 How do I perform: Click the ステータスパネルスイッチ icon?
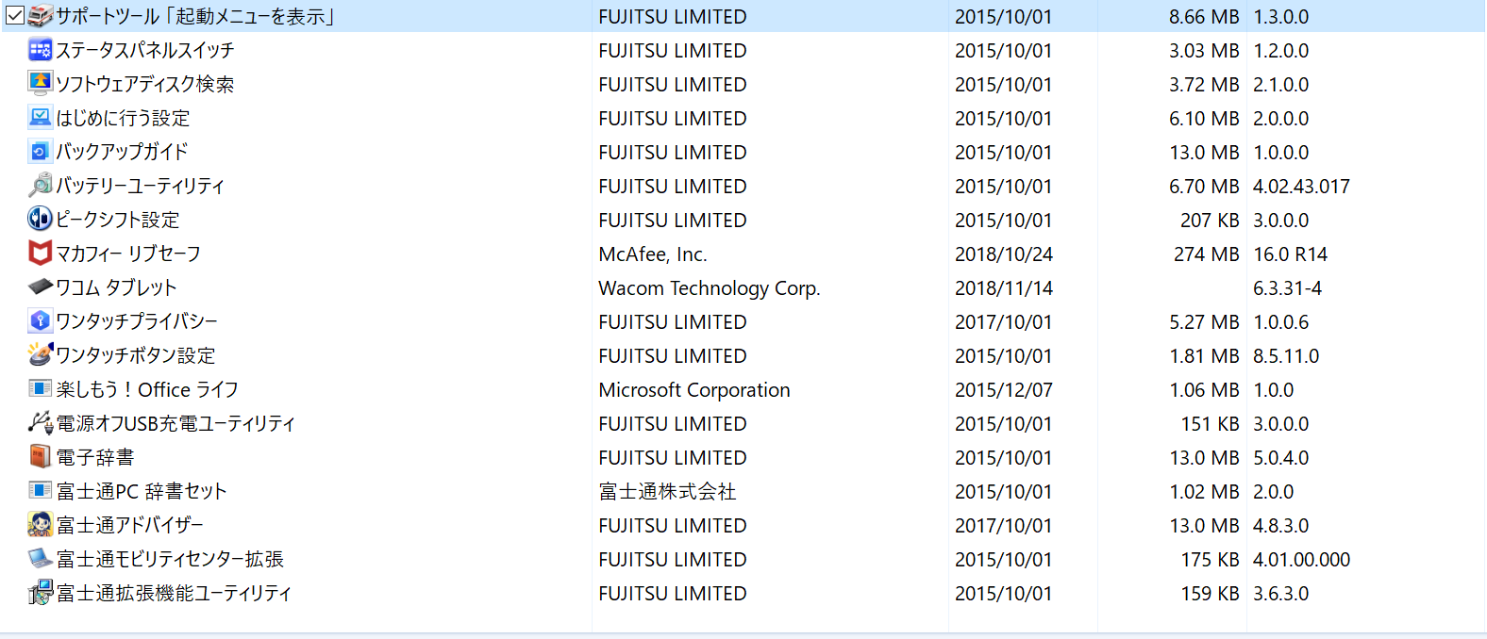(x=40, y=50)
